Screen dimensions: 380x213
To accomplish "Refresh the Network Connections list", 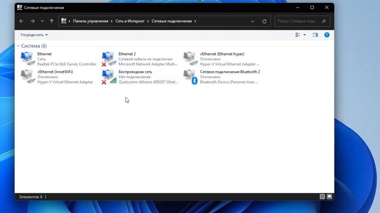I will 264,21.
